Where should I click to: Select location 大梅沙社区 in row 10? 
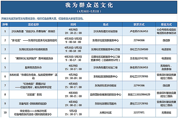105,113
